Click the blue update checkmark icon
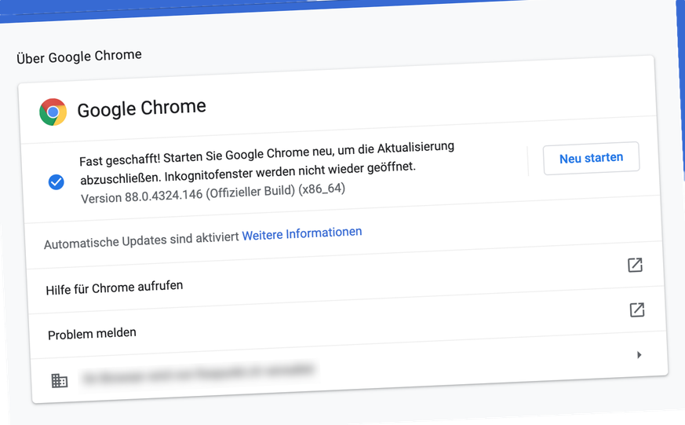The image size is (685, 425). coord(56,182)
